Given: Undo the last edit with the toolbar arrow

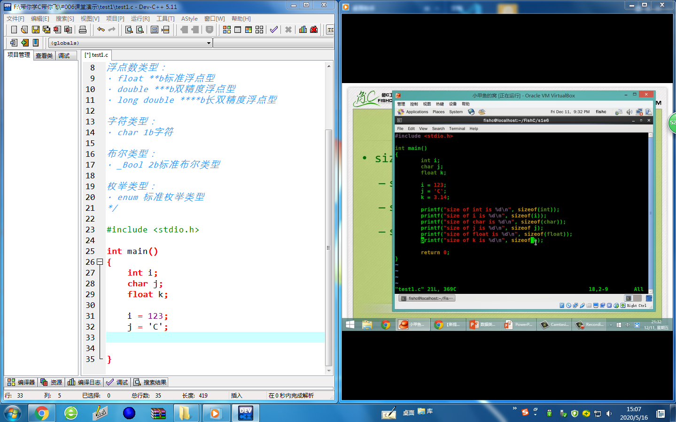Looking at the screenshot, I should 101,30.
